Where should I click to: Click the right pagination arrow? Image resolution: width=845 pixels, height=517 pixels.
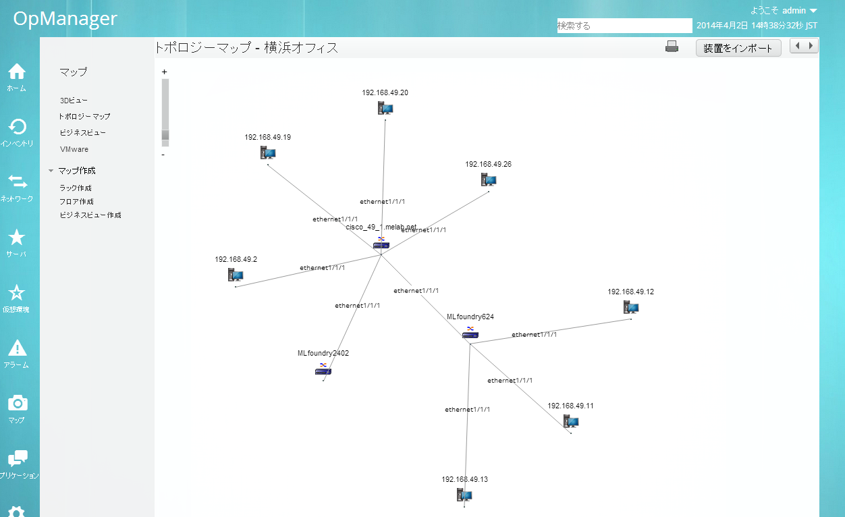coord(810,45)
